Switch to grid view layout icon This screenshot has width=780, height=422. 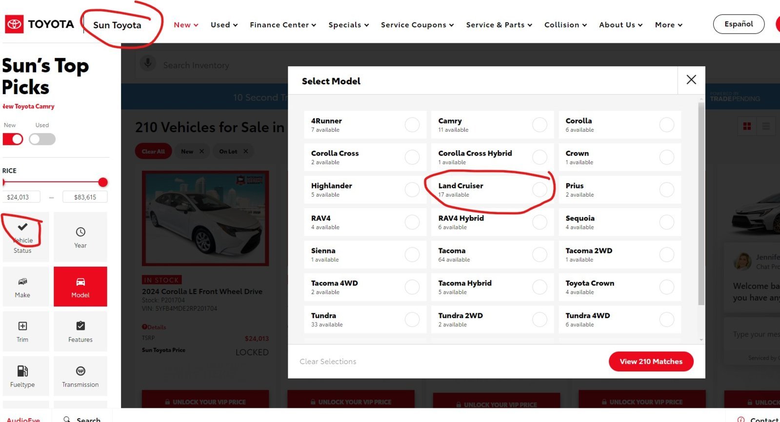point(747,126)
